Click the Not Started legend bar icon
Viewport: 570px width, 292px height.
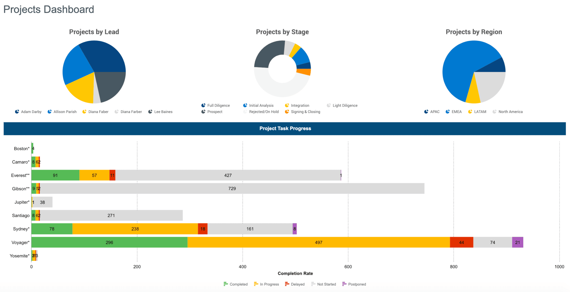(x=313, y=284)
